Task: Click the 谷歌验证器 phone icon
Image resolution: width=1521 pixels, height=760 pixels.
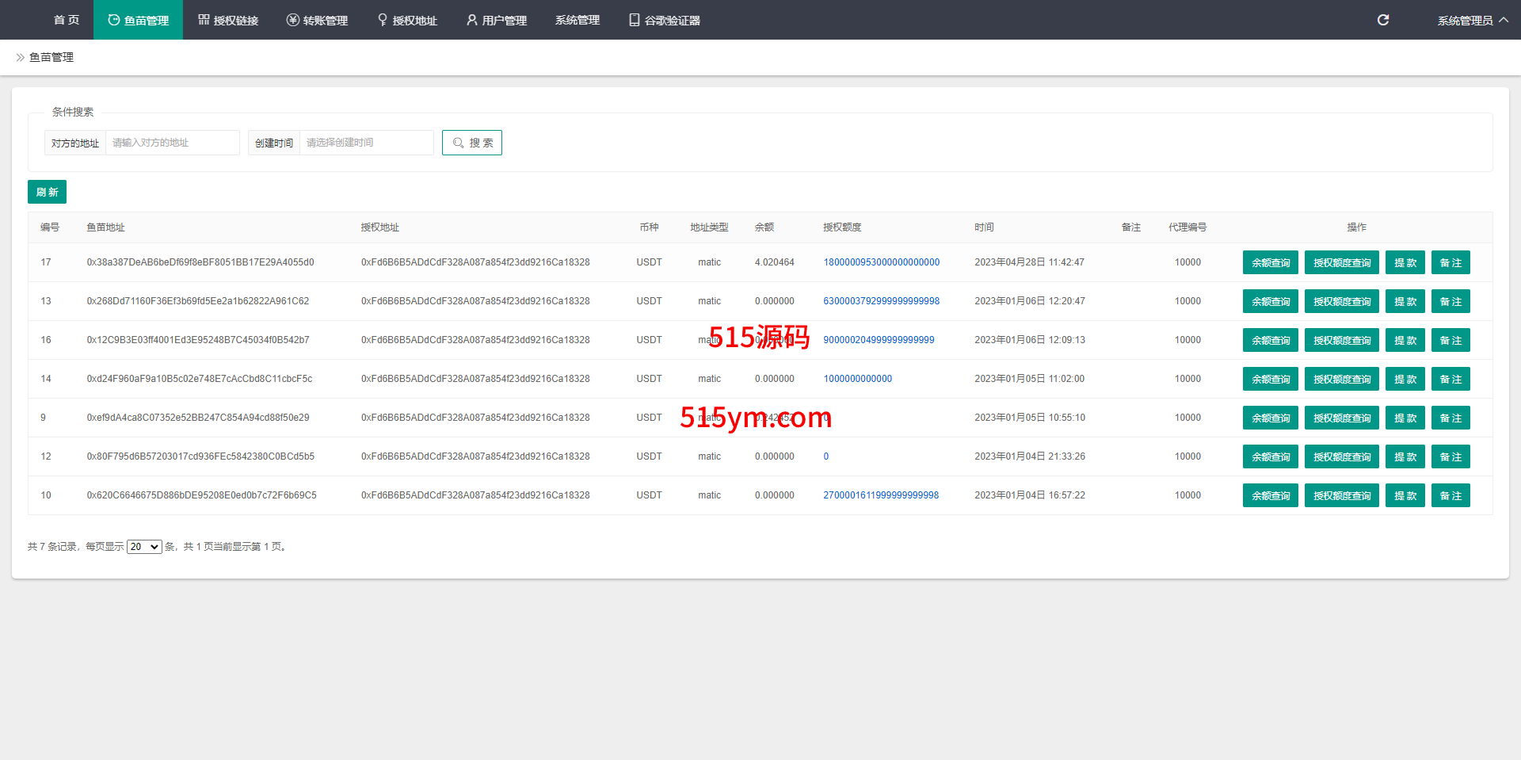Action: tap(634, 20)
